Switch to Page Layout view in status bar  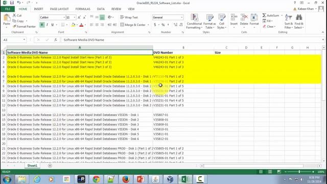270,172
